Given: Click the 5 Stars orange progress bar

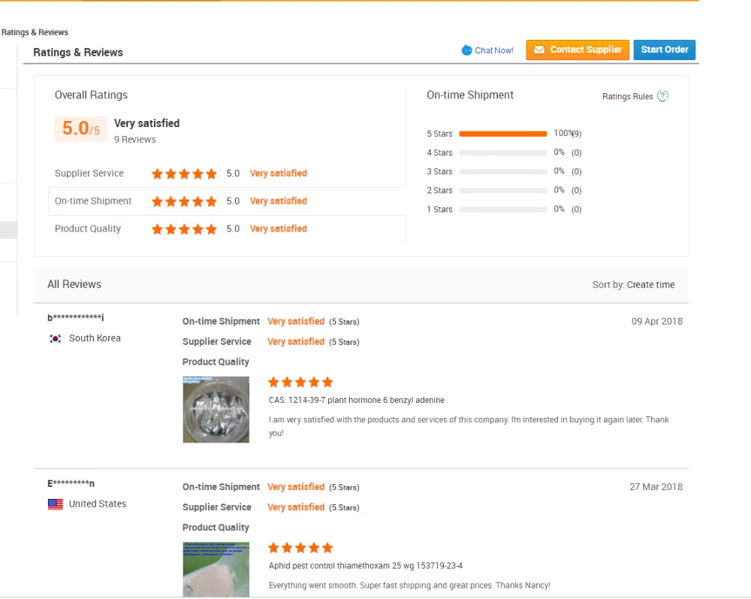Looking at the screenshot, I should pyautogui.click(x=502, y=134).
